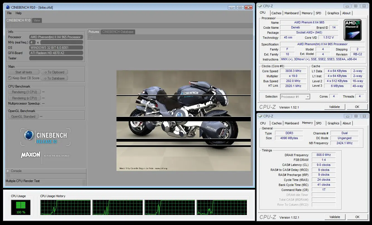Click the MAXON logo in the left panel
The width and height of the screenshot is (372, 225).
31,155
